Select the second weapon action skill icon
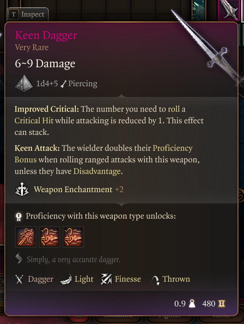244x324 pixels. pyautogui.click(x=49, y=237)
